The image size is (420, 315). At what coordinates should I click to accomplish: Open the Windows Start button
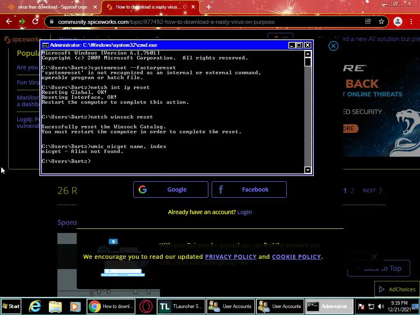point(11,306)
